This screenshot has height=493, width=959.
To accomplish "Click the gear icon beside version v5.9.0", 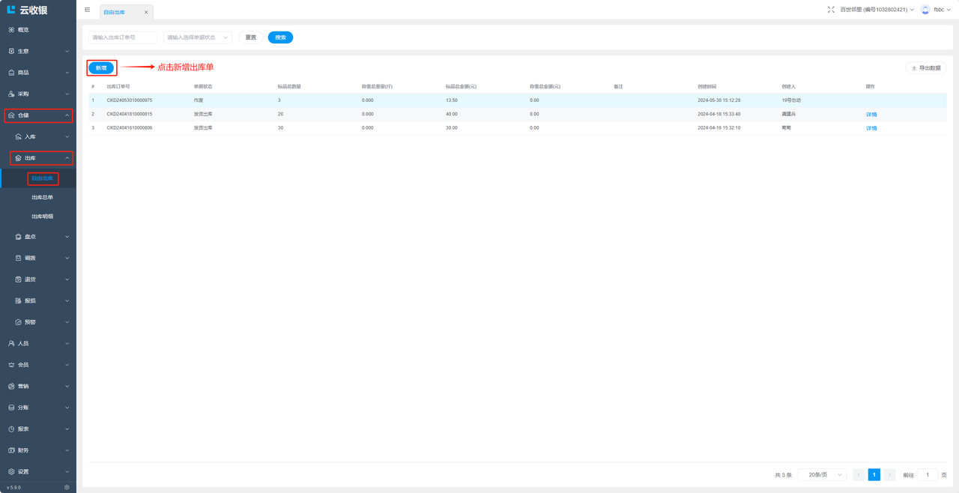I will [x=67, y=487].
